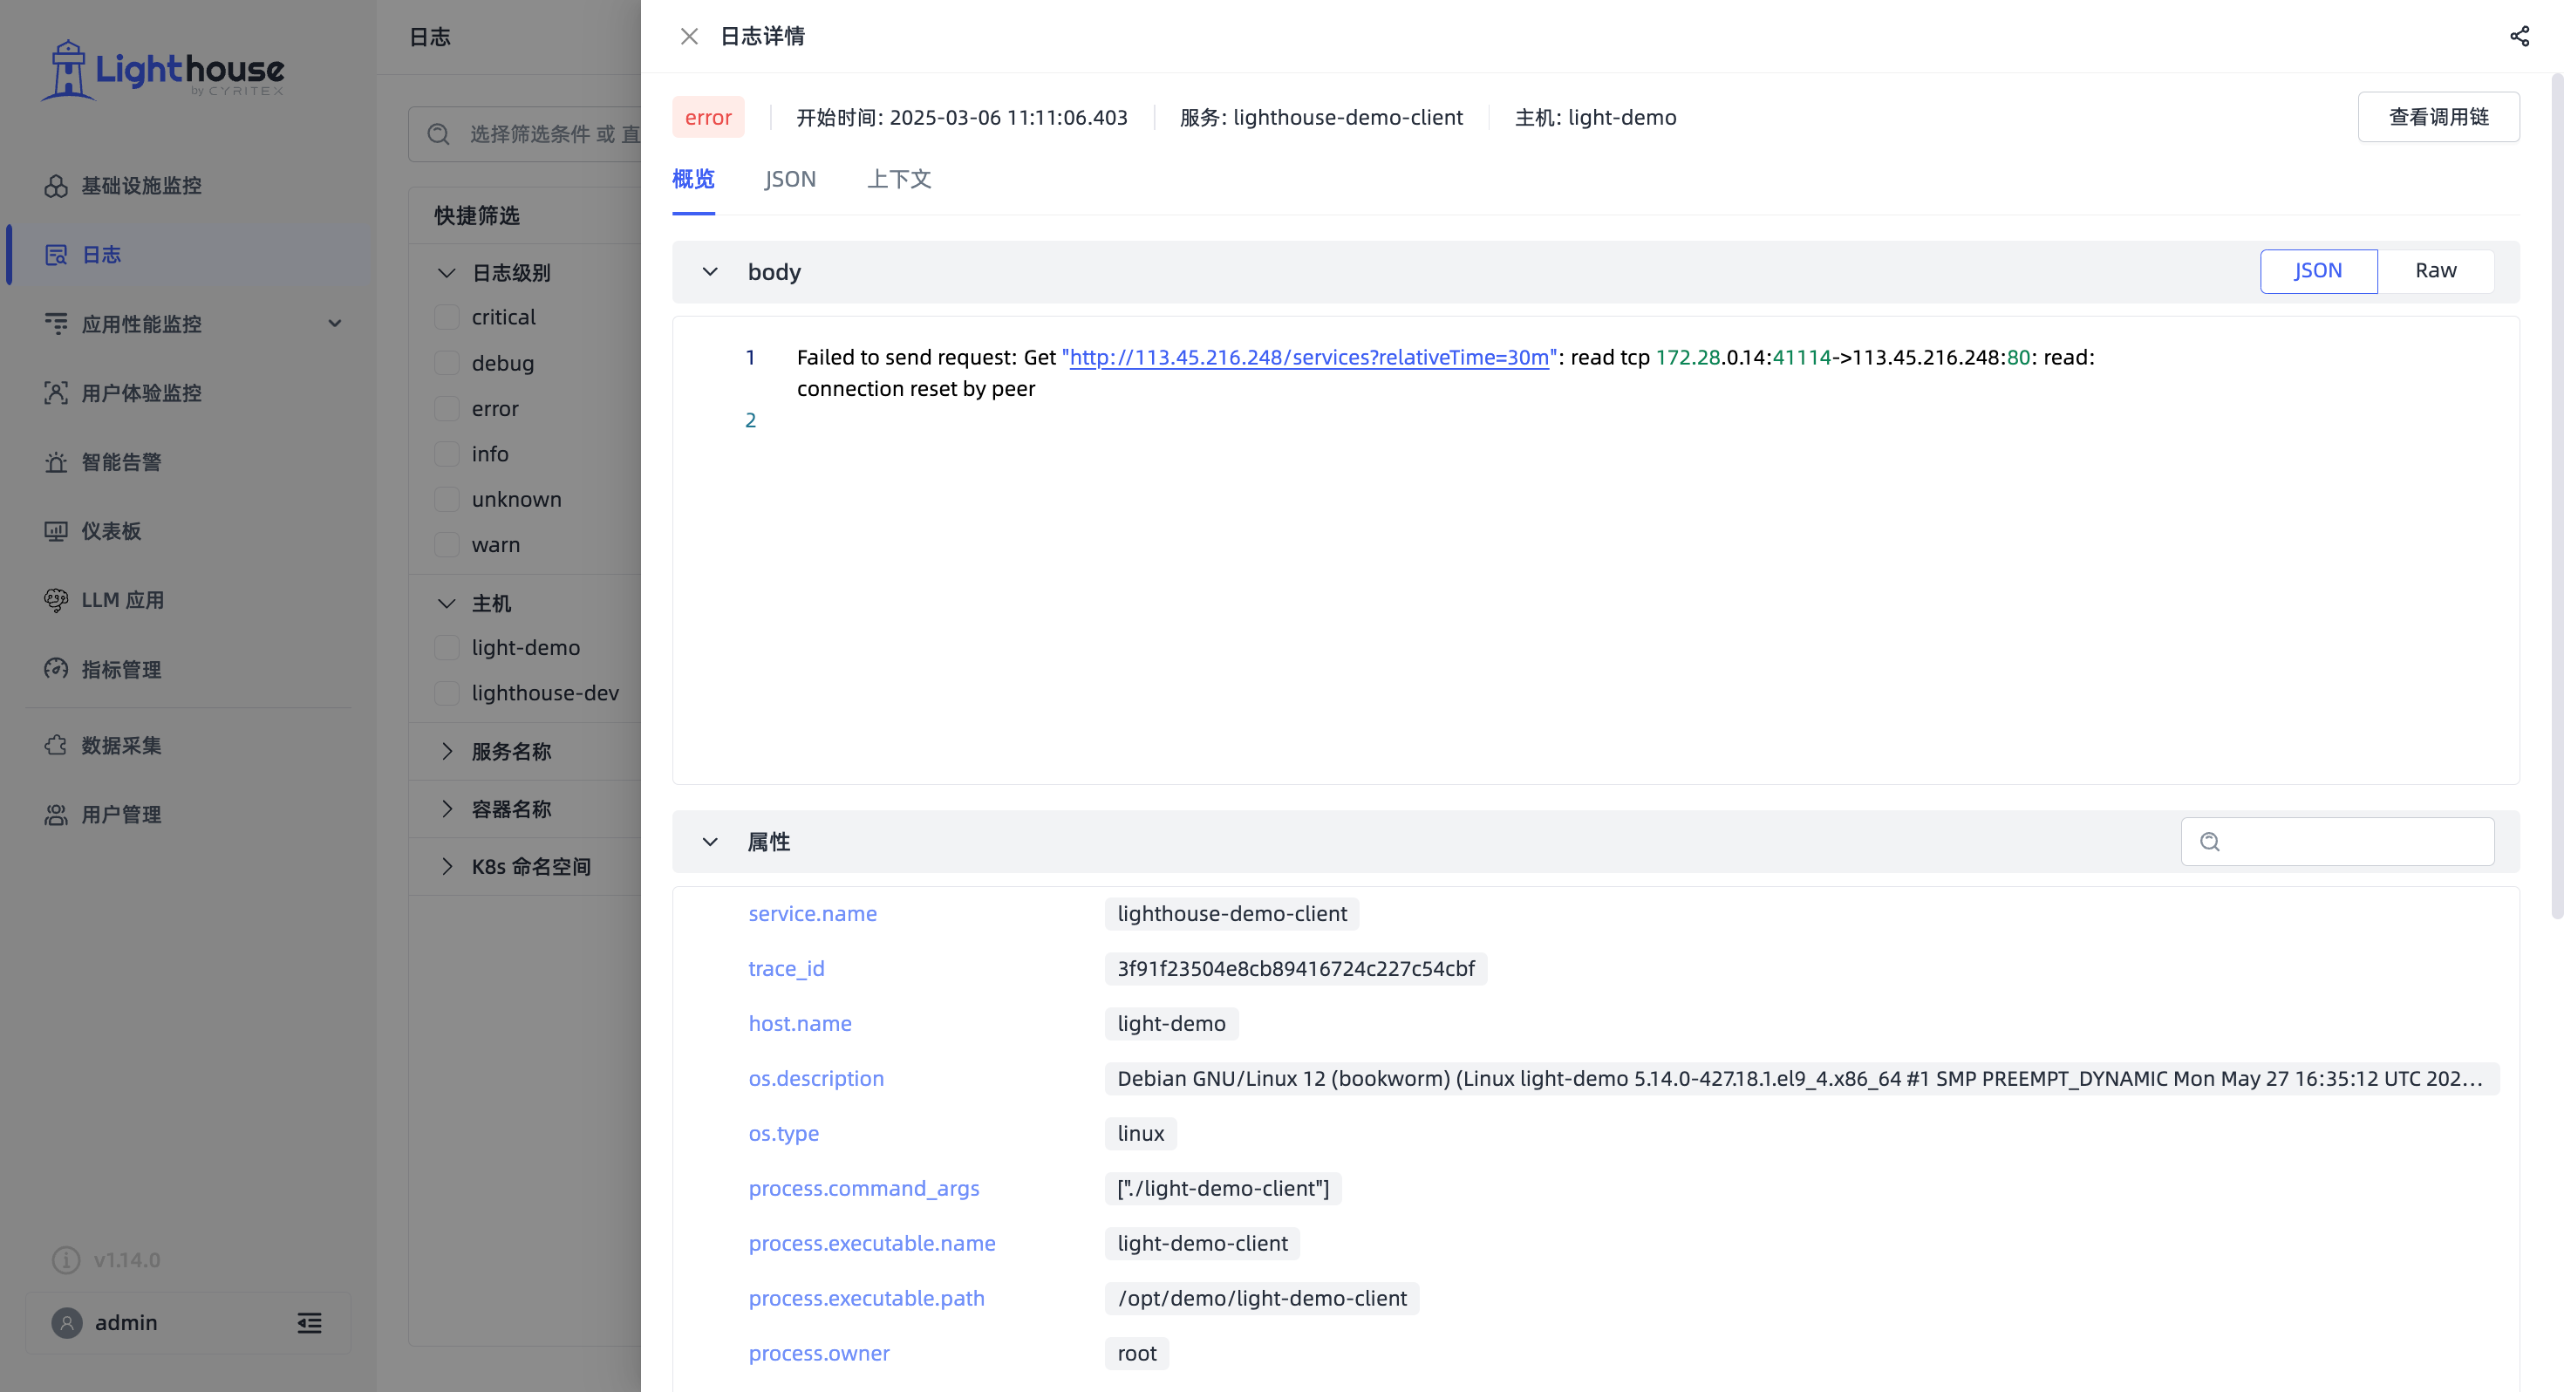
Task: Collapse the 属性 section
Action: coord(710,843)
